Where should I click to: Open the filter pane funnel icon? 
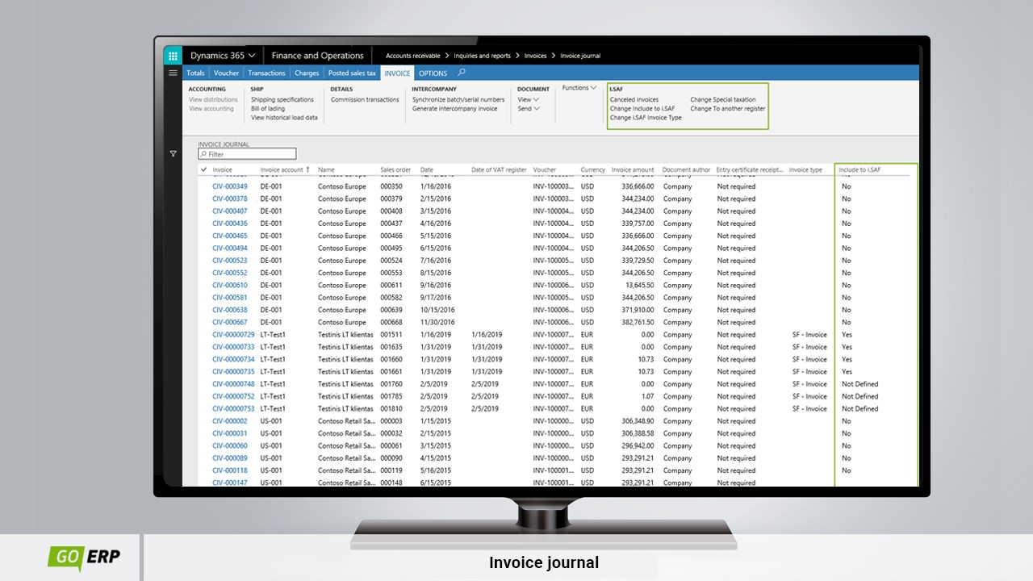[x=173, y=153]
